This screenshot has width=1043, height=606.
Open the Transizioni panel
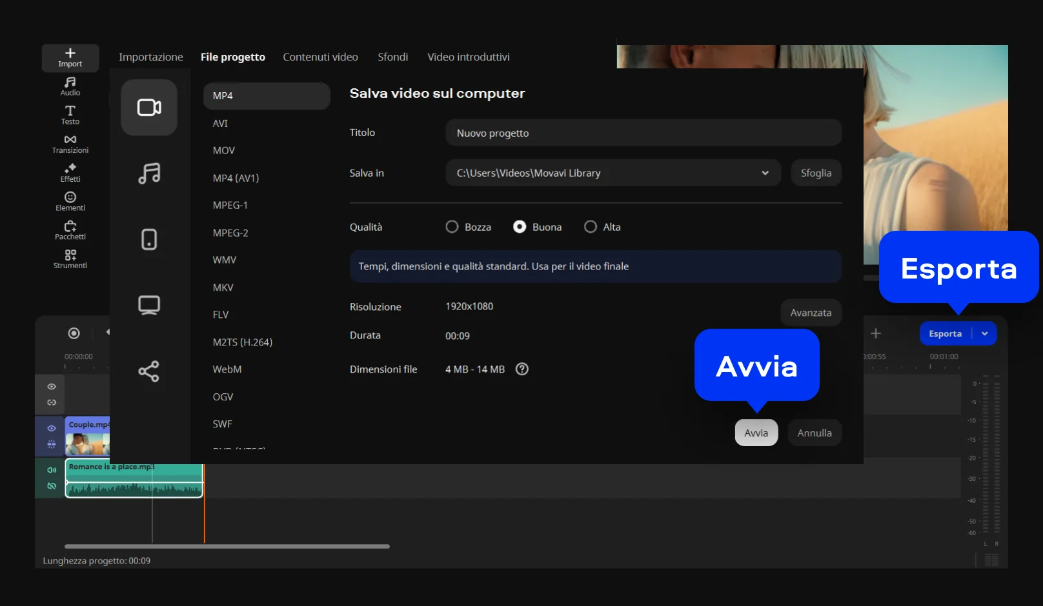click(70, 144)
